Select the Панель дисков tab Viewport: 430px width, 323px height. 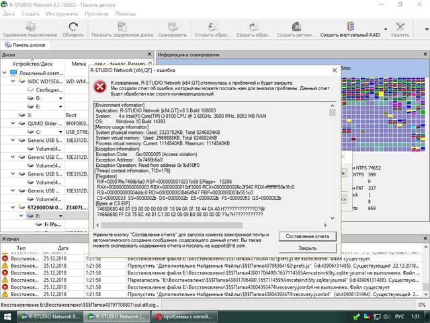[26, 45]
